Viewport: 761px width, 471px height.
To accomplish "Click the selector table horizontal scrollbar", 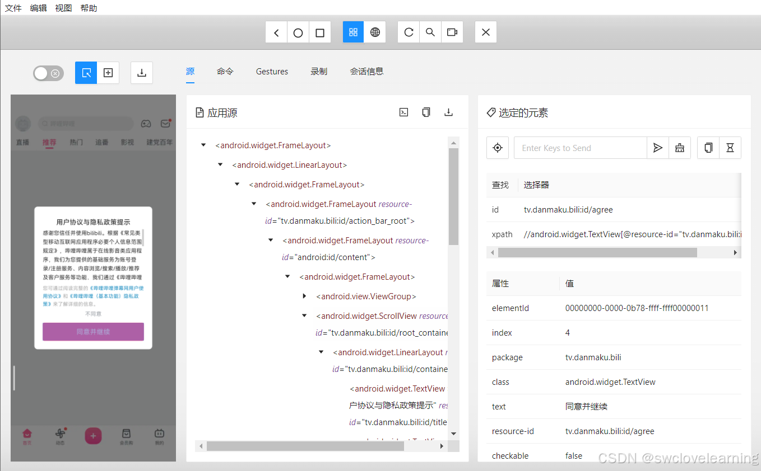I will (597, 252).
